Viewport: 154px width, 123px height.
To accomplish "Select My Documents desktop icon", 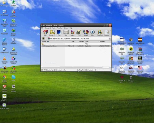I will click(4, 3).
